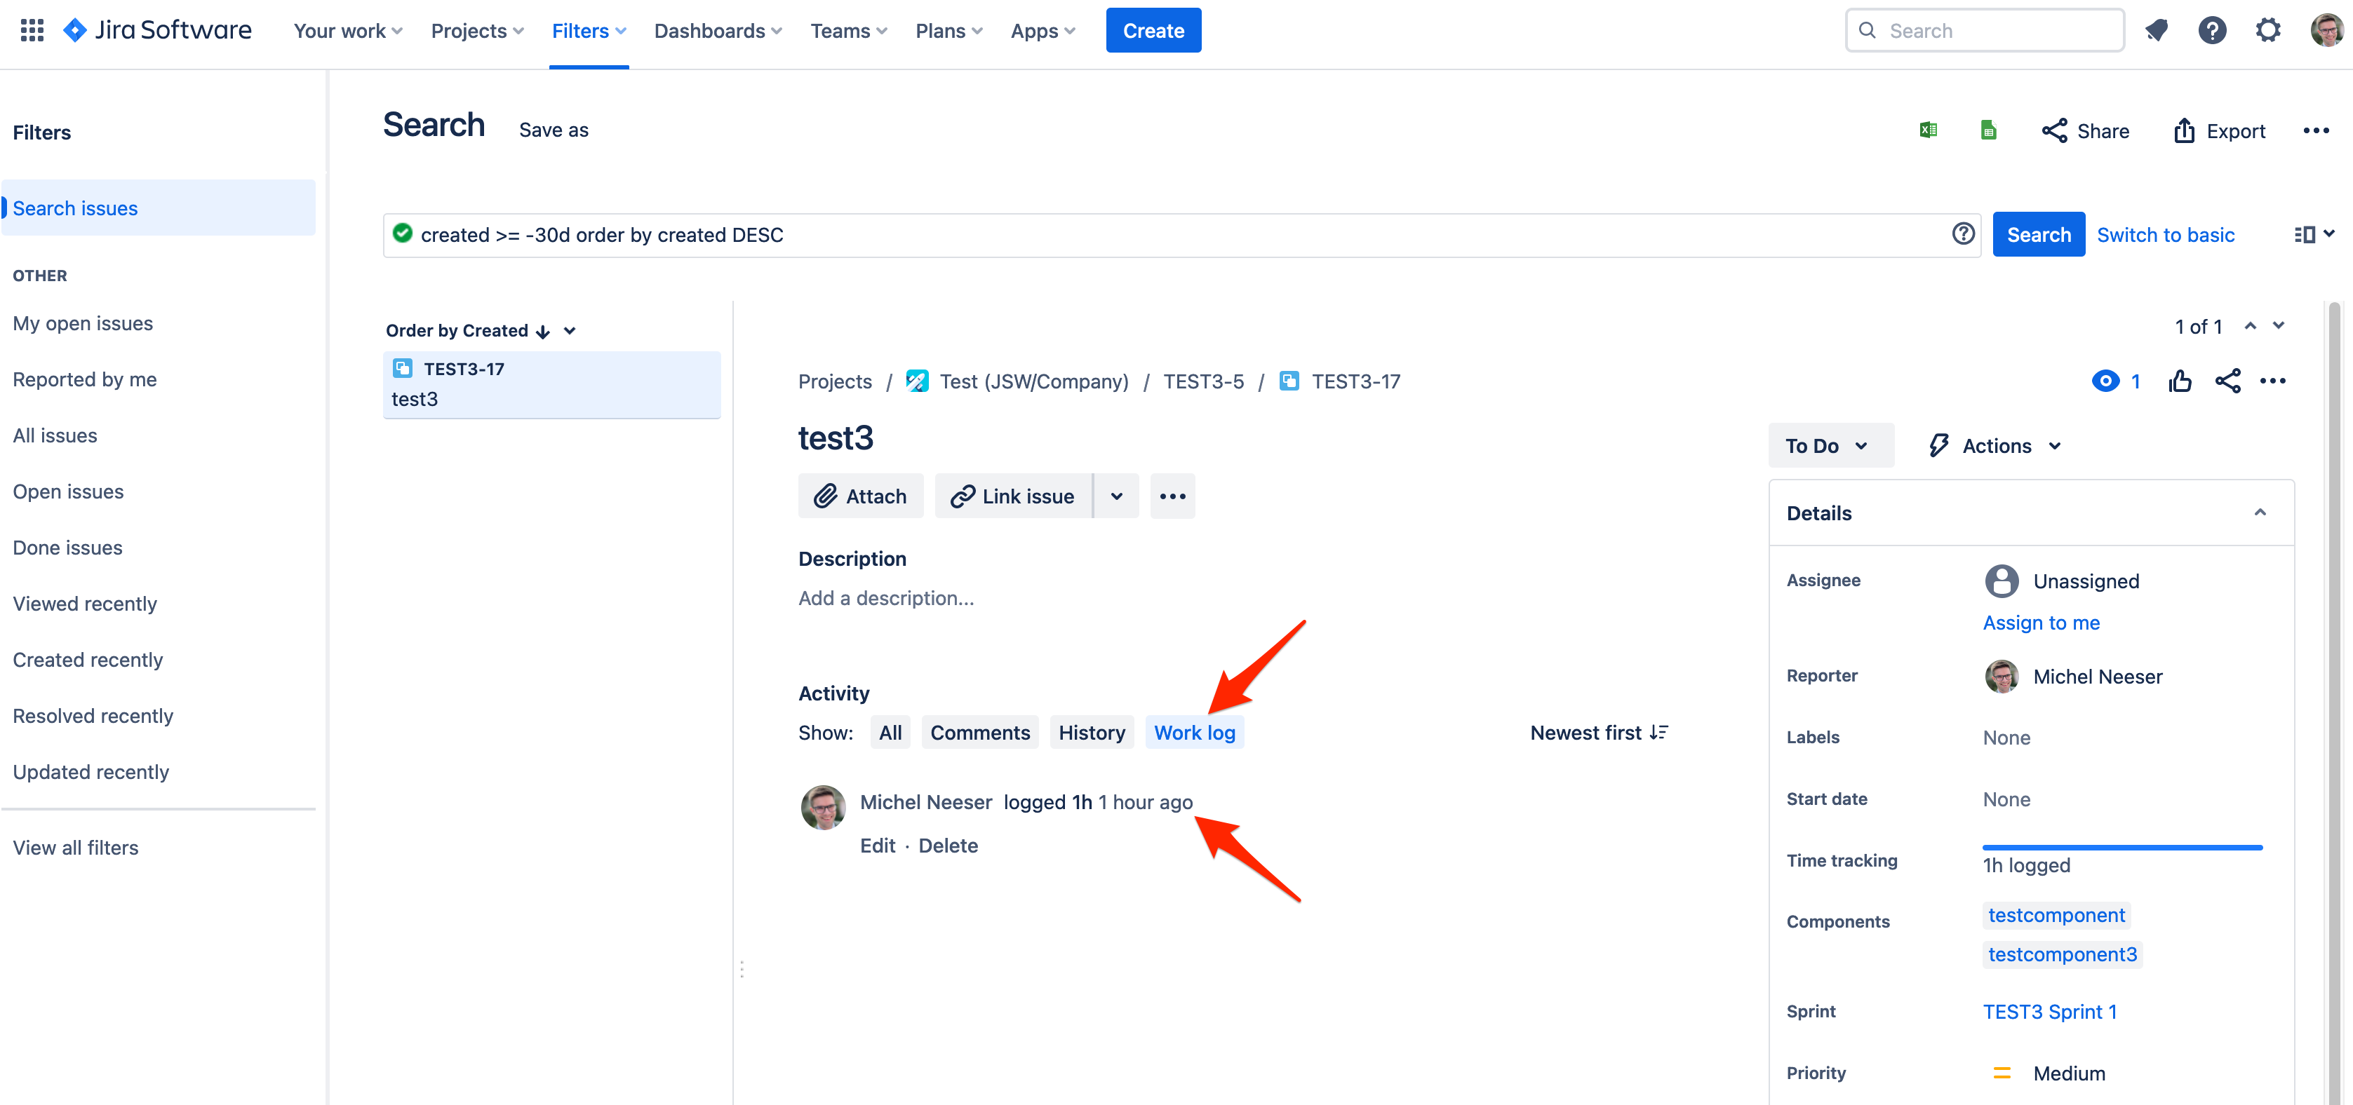Open your profile avatar menu

(x=2324, y=29)
